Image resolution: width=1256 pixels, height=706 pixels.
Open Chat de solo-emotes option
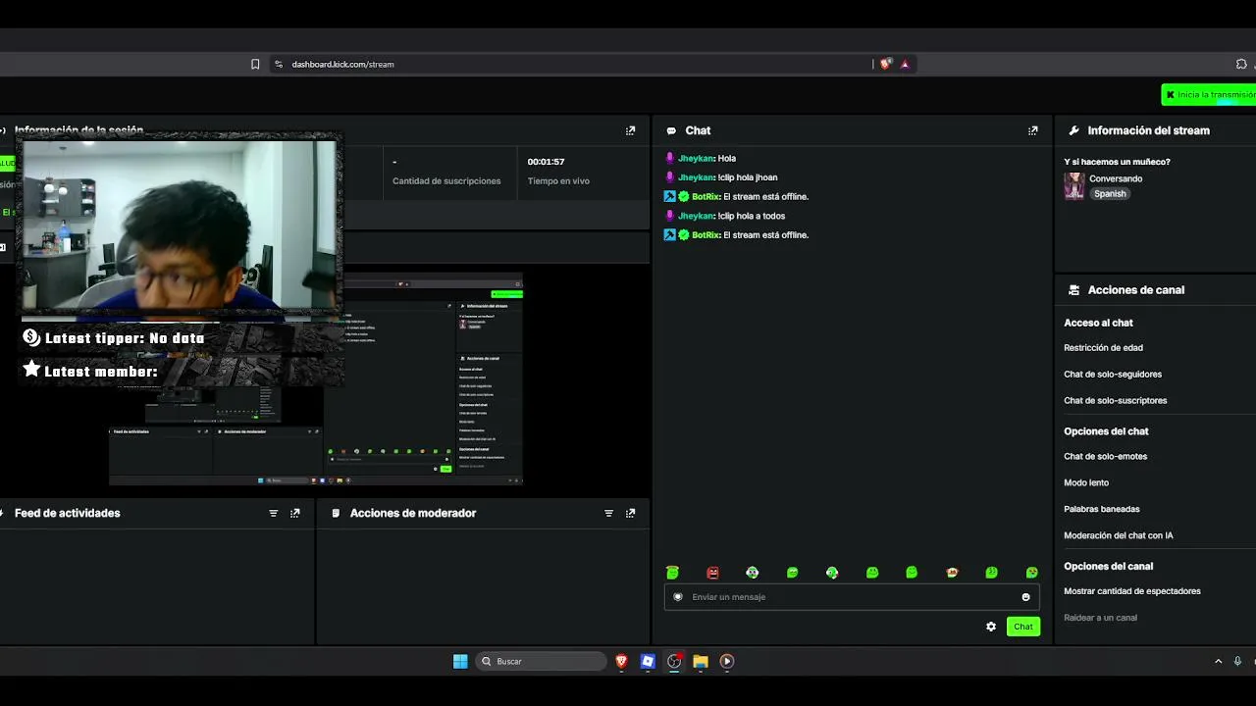(x=1105, y=457)
